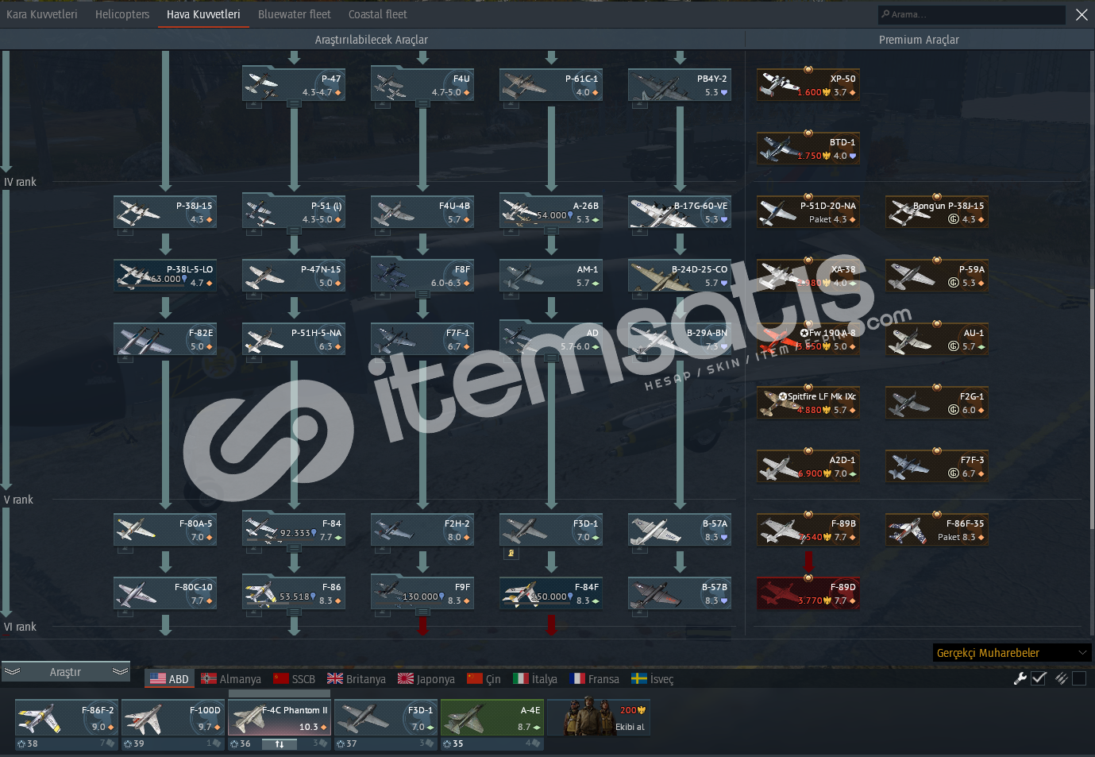Select the Almanya nation tab

[231, 679]
